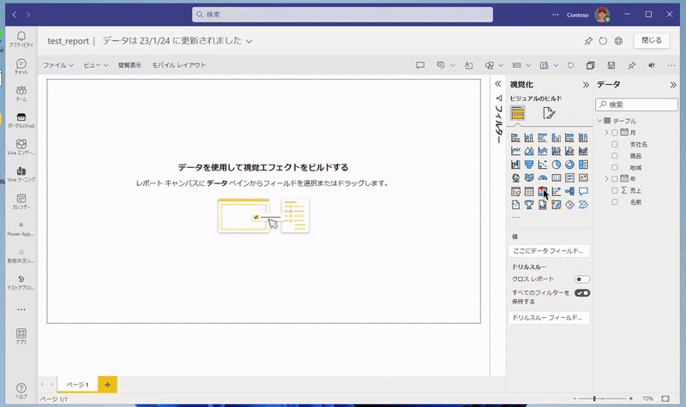The height and width of the screenshot is (407, 686).
Task: Choose the line chart visual
Action: coord(515,152)
